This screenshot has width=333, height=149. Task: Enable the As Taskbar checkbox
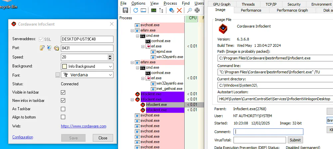[x=63, y=109]
